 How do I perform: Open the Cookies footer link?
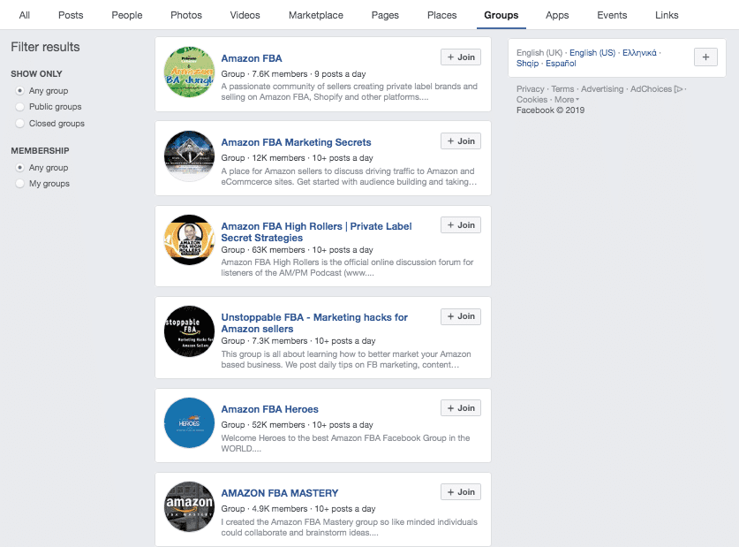point(532,100)
